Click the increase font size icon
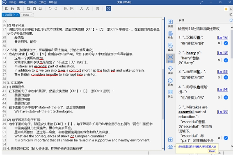233x155 pixels. pyautogui.click(x=82, y=9)
